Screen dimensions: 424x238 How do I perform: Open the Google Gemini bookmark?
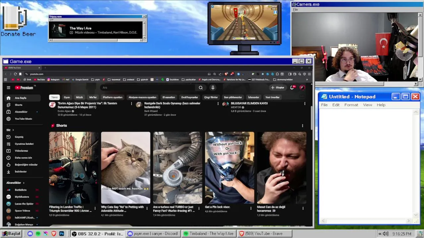click(x=80, y=80)
